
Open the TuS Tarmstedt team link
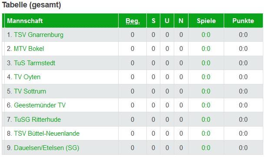34,63
